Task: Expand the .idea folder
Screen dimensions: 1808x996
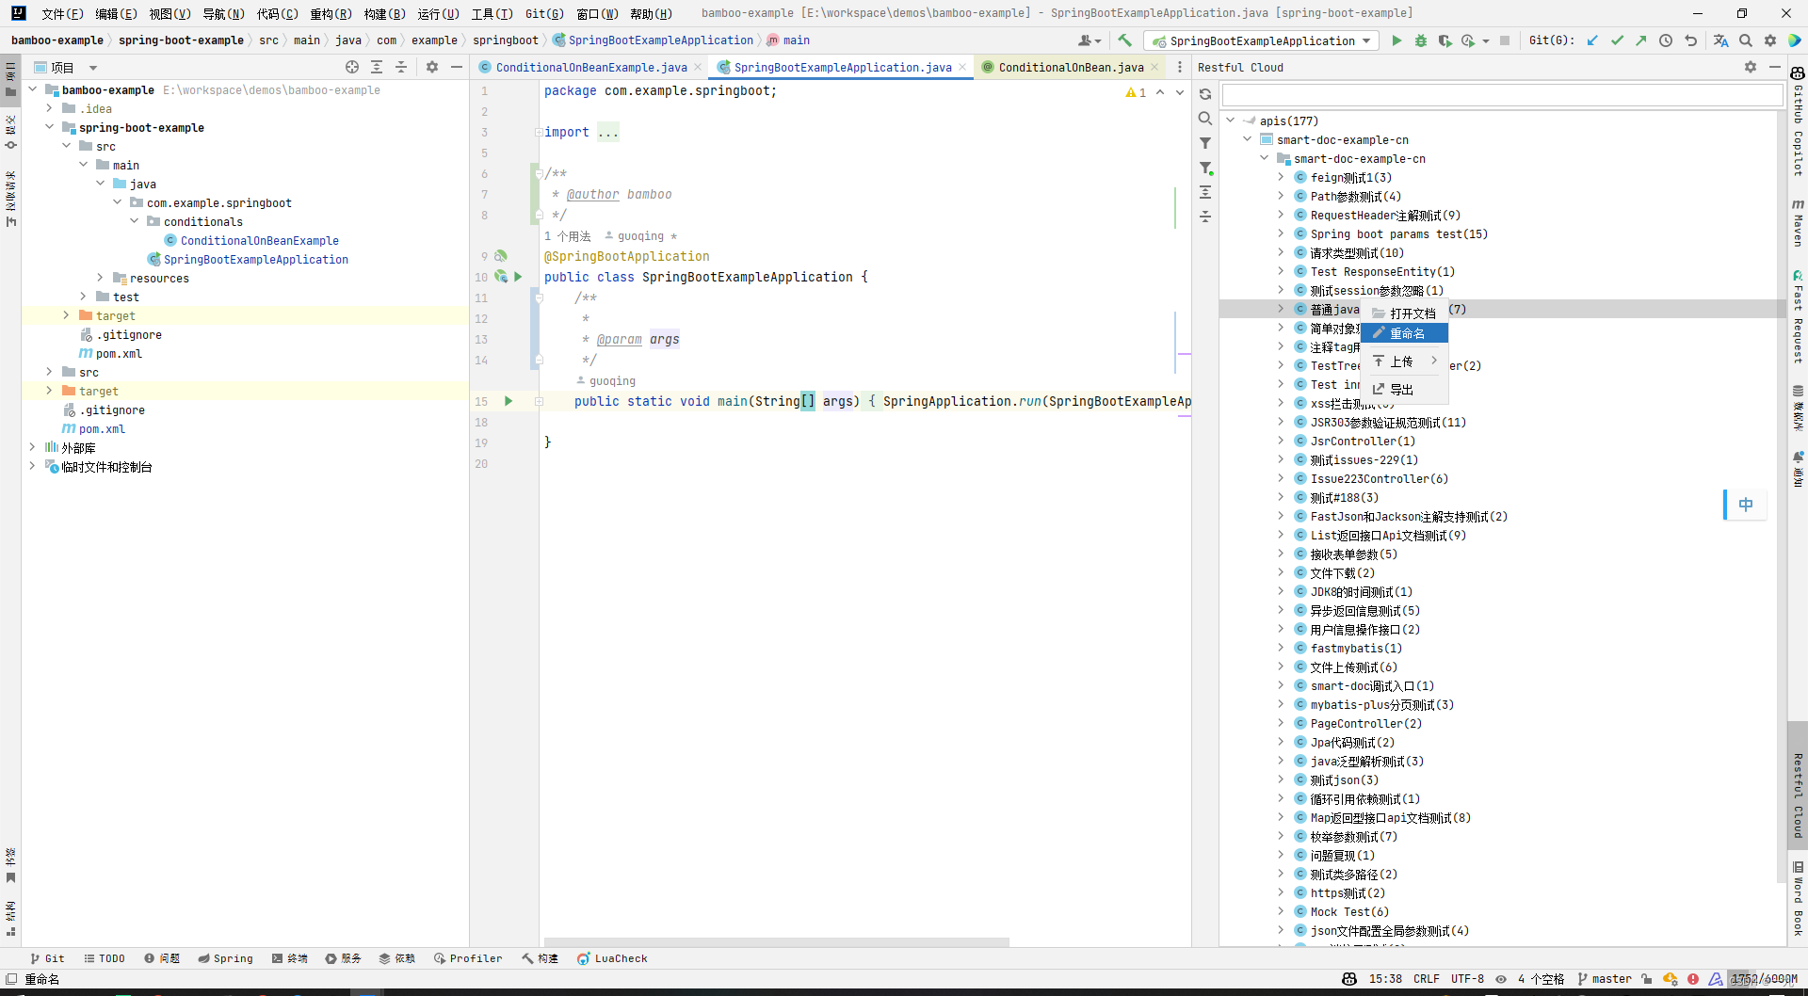Action: [50, 108]
